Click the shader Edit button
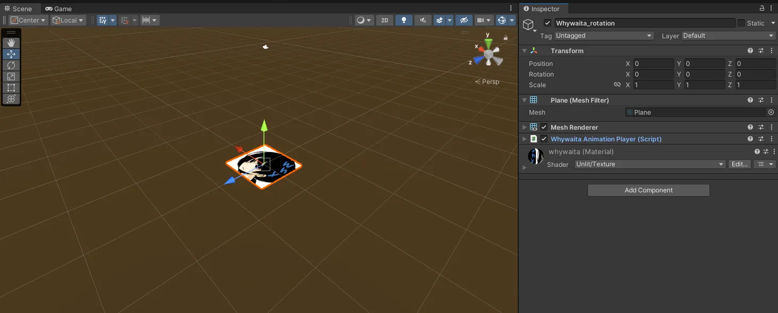Viewport: 778px width, 313px height. [x=739, y=164]
